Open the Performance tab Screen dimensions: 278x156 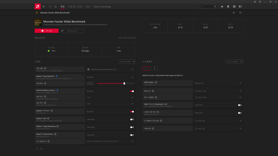click(x=88, y=7)
